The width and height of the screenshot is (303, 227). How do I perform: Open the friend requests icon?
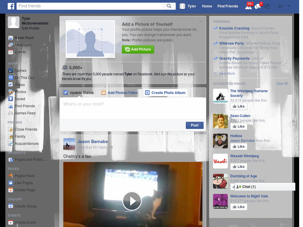click(249, 7)
